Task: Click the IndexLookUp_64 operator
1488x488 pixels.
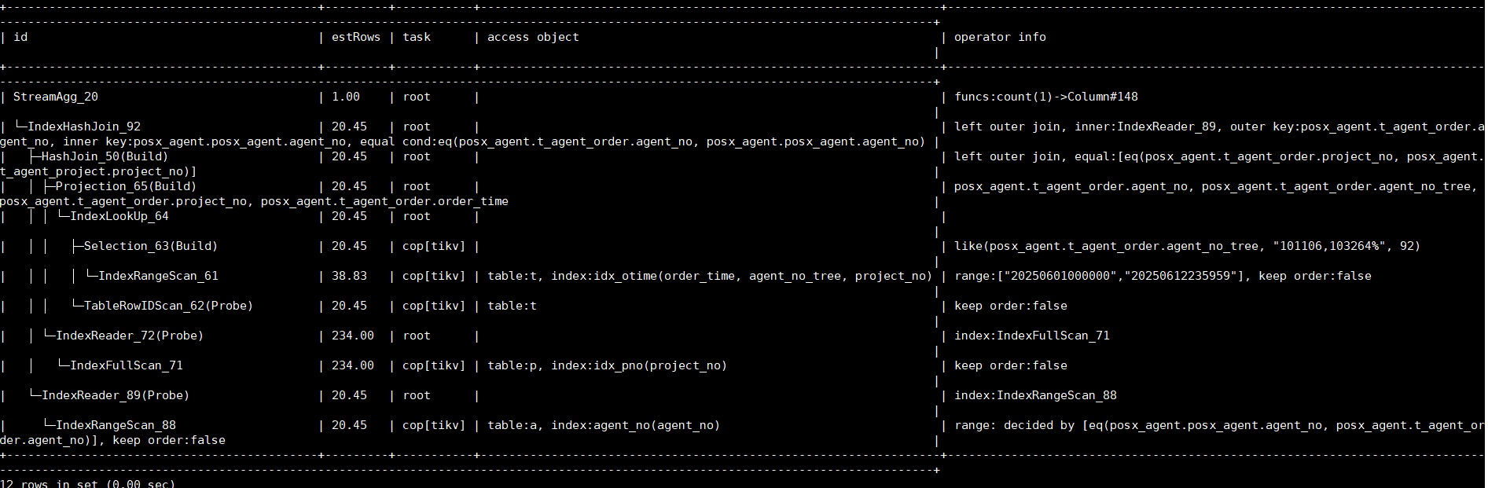Action: [x=119, y=216]
